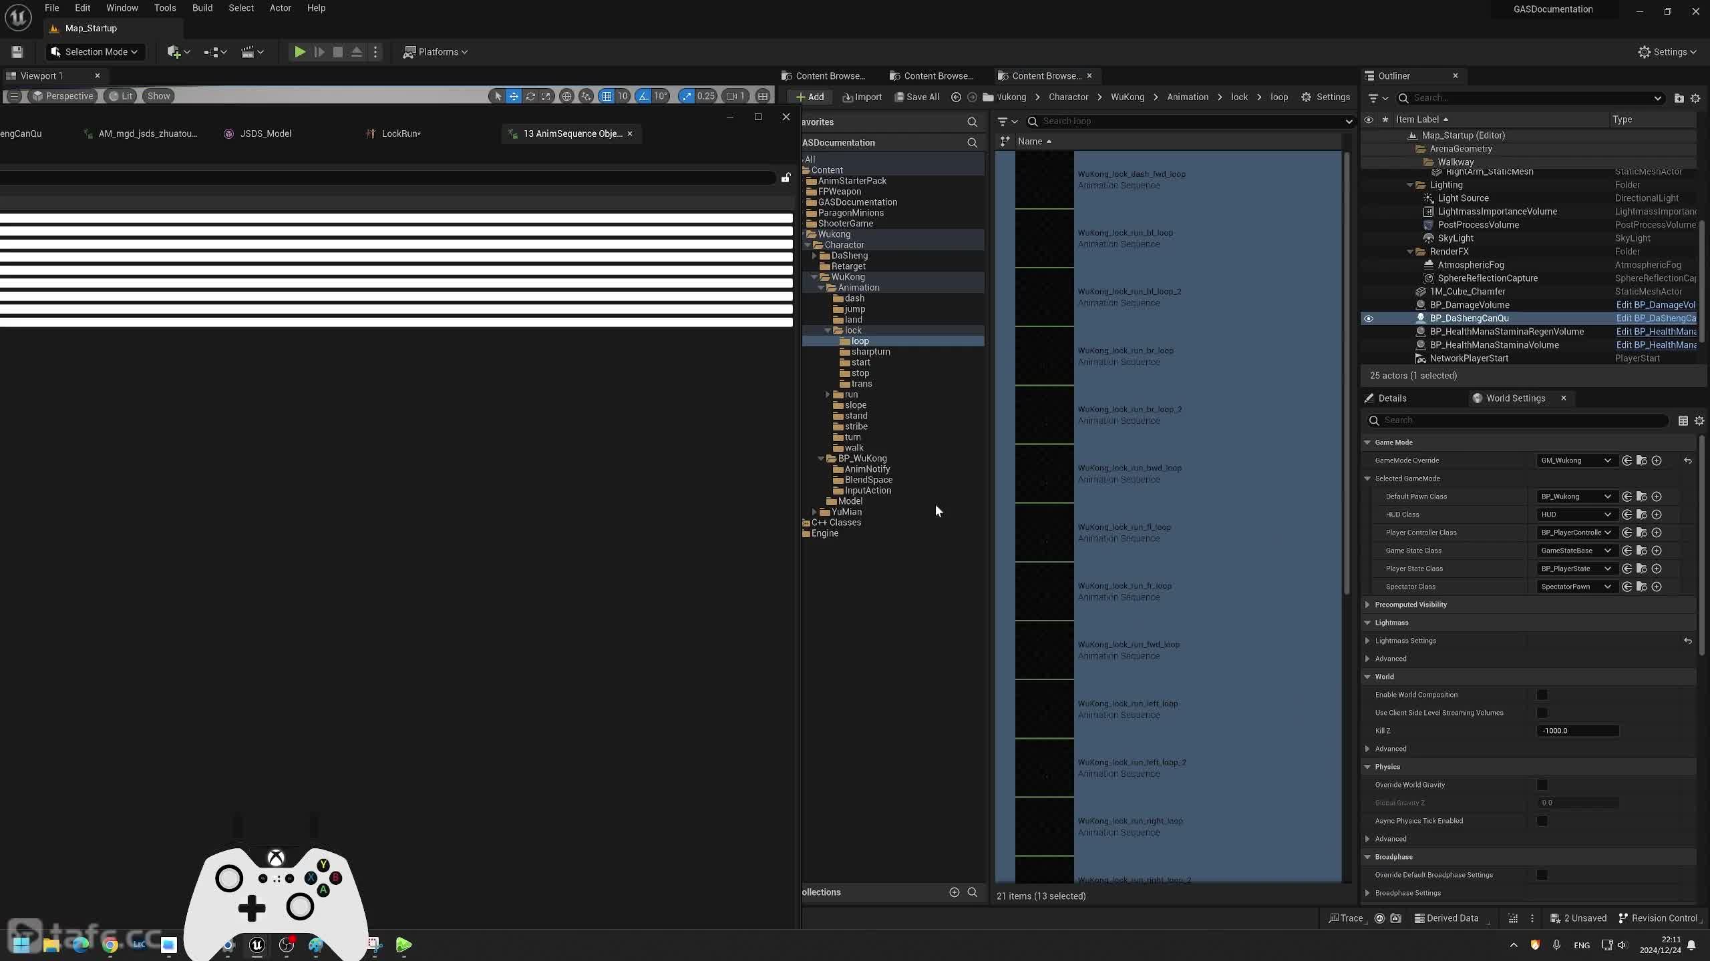The height and width of the screenshot is (961, 1710).
Task: Save the current level with the disk icon
Action: pyautogui.click(x=17, y=52)
